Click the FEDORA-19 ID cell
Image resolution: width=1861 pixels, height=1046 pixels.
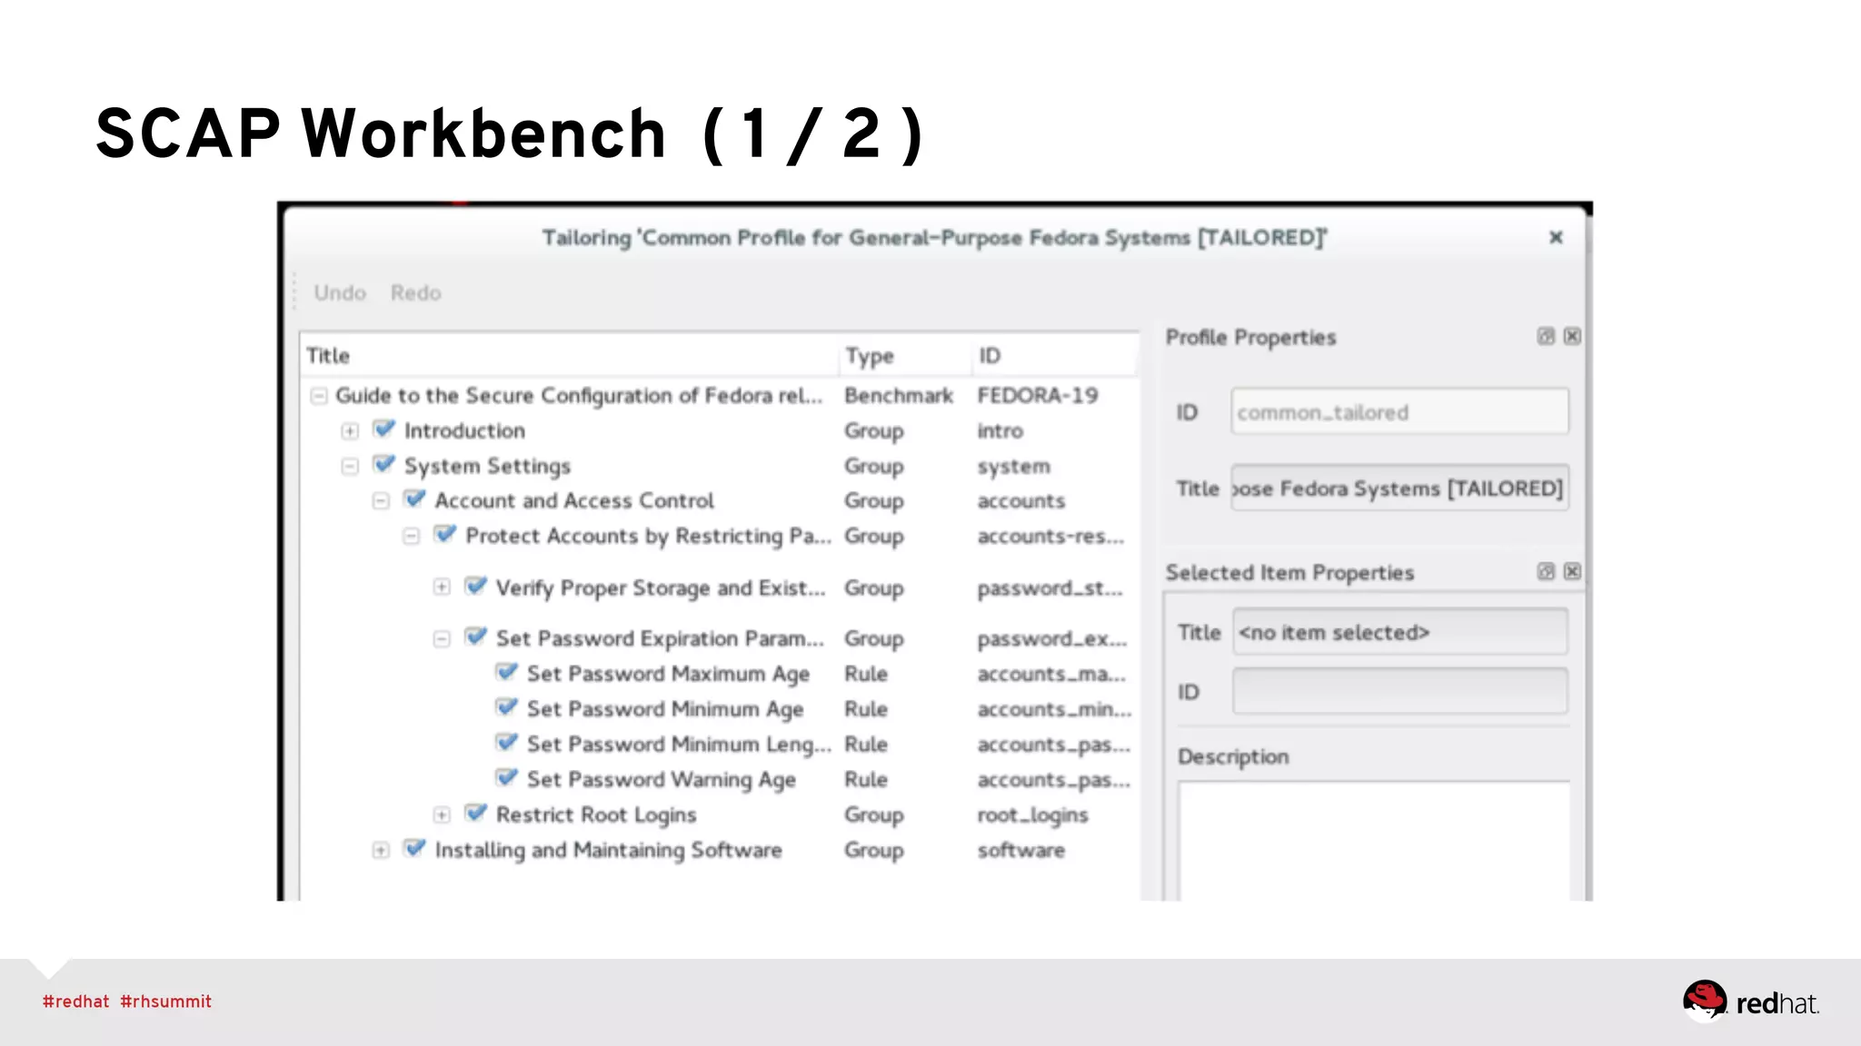tap(1038, 396)
